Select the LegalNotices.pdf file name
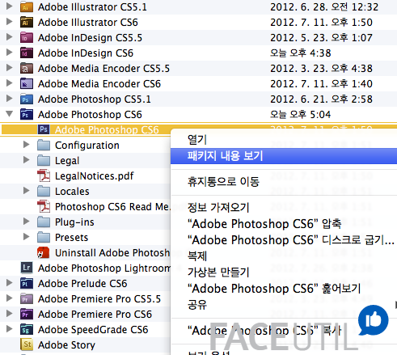Viewport: 397px width, 355px height. point(95,176)
